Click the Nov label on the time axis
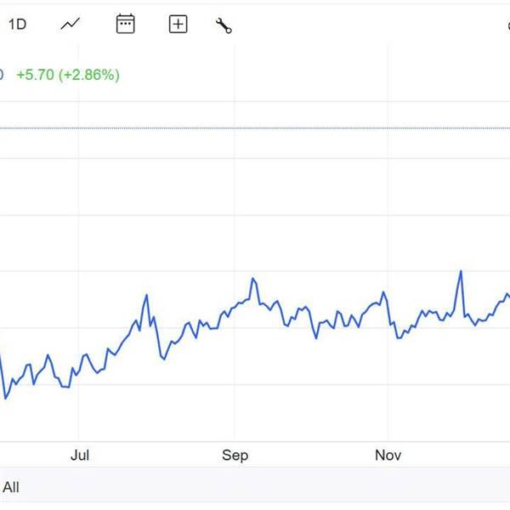This screenshot has height=510, width=510. [388, 456]
